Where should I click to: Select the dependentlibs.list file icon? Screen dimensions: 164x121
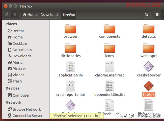[110, 86]
